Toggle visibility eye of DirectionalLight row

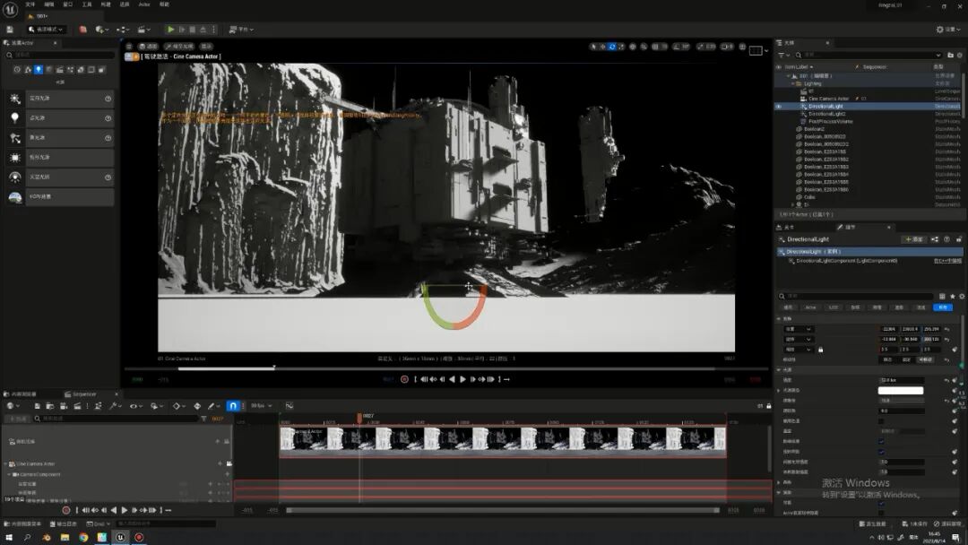(779, 106)
